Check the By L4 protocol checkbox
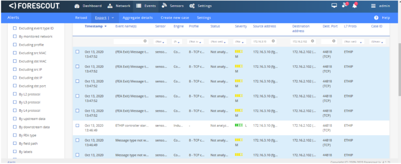Viewport: 401px width, 164px height. click(x=15, y=110)
